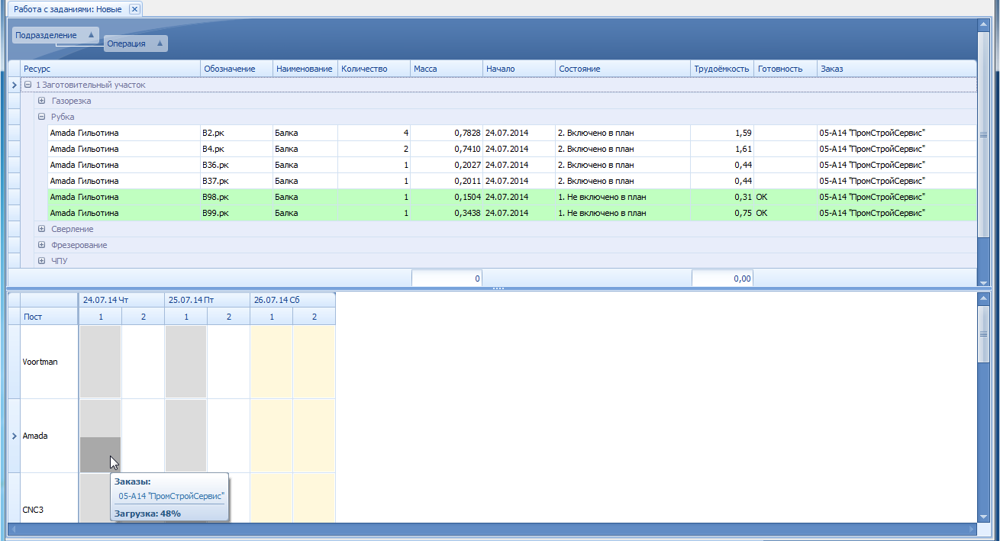The width and height of the screenshot is (1000, 541).
Task: Click the Voortman shift 1 cell on 24.07.14
Action: click(x=100, y=362)
